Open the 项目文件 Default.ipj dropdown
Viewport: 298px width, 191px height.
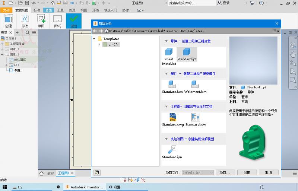pyautogui.click(x=198, y=172)
